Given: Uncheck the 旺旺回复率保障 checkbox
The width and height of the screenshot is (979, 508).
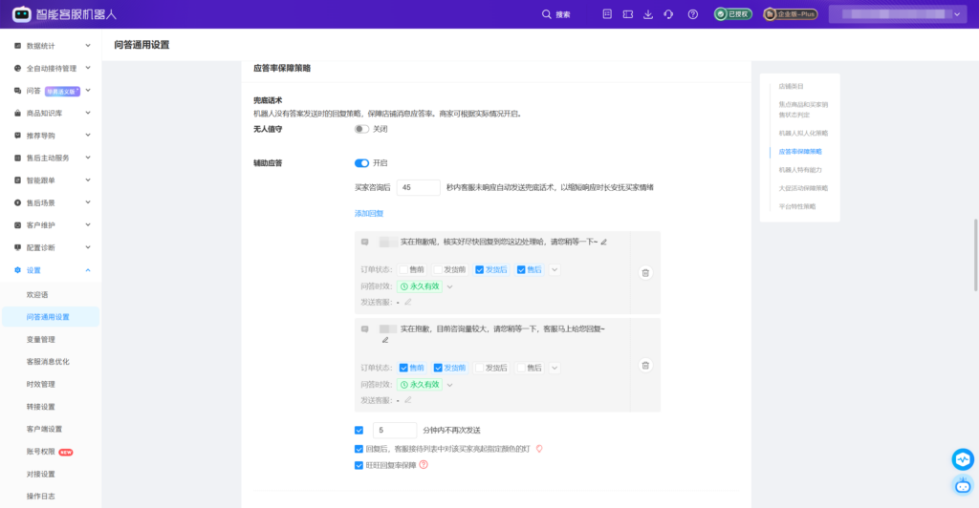Looking at the screenshot, I should click(359, 465).
